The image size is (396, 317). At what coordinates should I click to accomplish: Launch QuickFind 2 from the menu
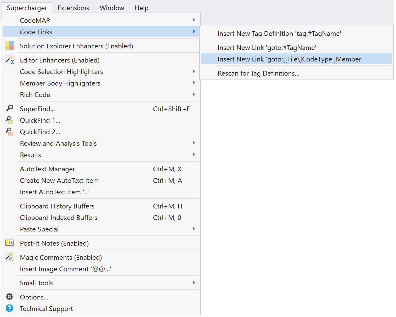point(101,132)
